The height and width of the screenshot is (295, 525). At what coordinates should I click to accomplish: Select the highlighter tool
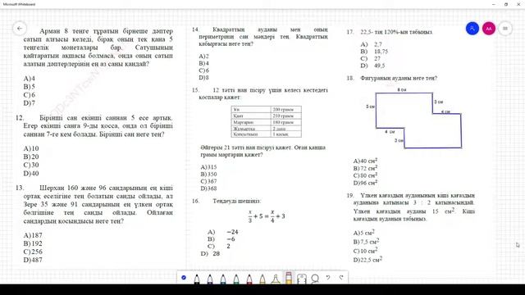click(x=276, y=279)
